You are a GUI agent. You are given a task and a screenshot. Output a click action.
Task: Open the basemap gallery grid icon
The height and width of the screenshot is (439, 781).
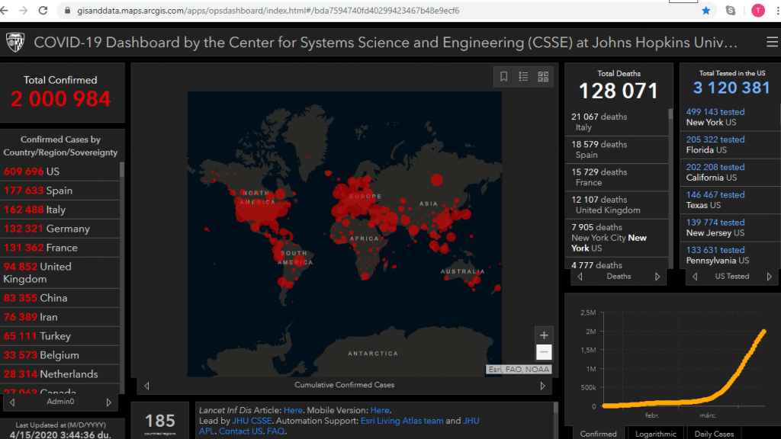click(x=543, y=77)
